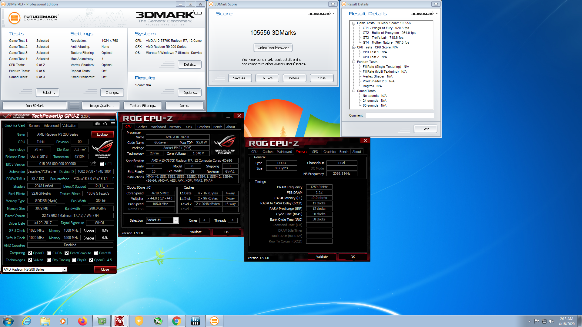Take a GPU-Z screenshot with the camera icon
The width and height of the screenshot is (582, 327).
tap(97, 124)
